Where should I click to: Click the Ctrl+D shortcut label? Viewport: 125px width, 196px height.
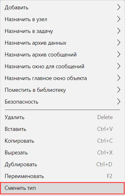coord(104,164)
